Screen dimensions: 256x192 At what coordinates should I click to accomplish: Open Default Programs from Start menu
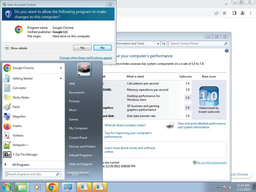point(80,155)
